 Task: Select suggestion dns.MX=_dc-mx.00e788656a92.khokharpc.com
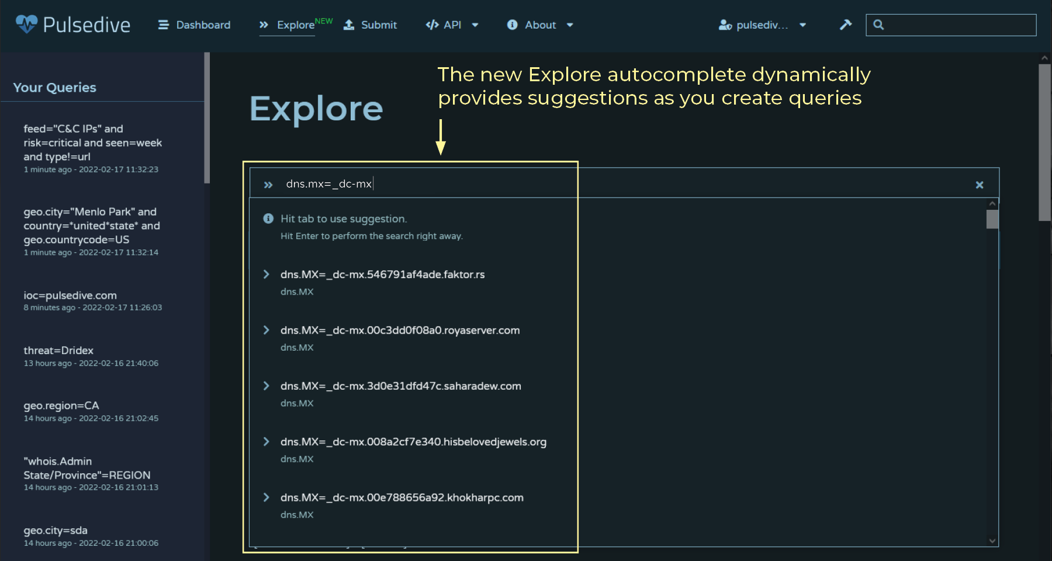point(402,497)
